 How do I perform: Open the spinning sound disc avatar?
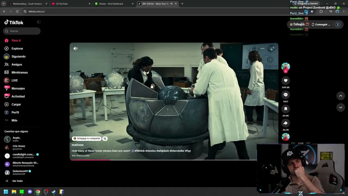click(x=285, y=137)
